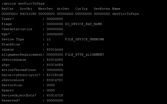Viewport: 167px width, 104px height.
Task: Click the DrvObj column header
Action: 26,9
